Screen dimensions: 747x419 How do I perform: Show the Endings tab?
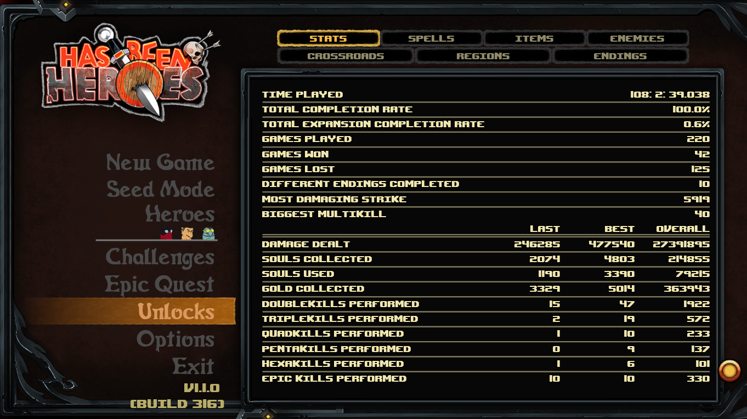coord(620,56)
